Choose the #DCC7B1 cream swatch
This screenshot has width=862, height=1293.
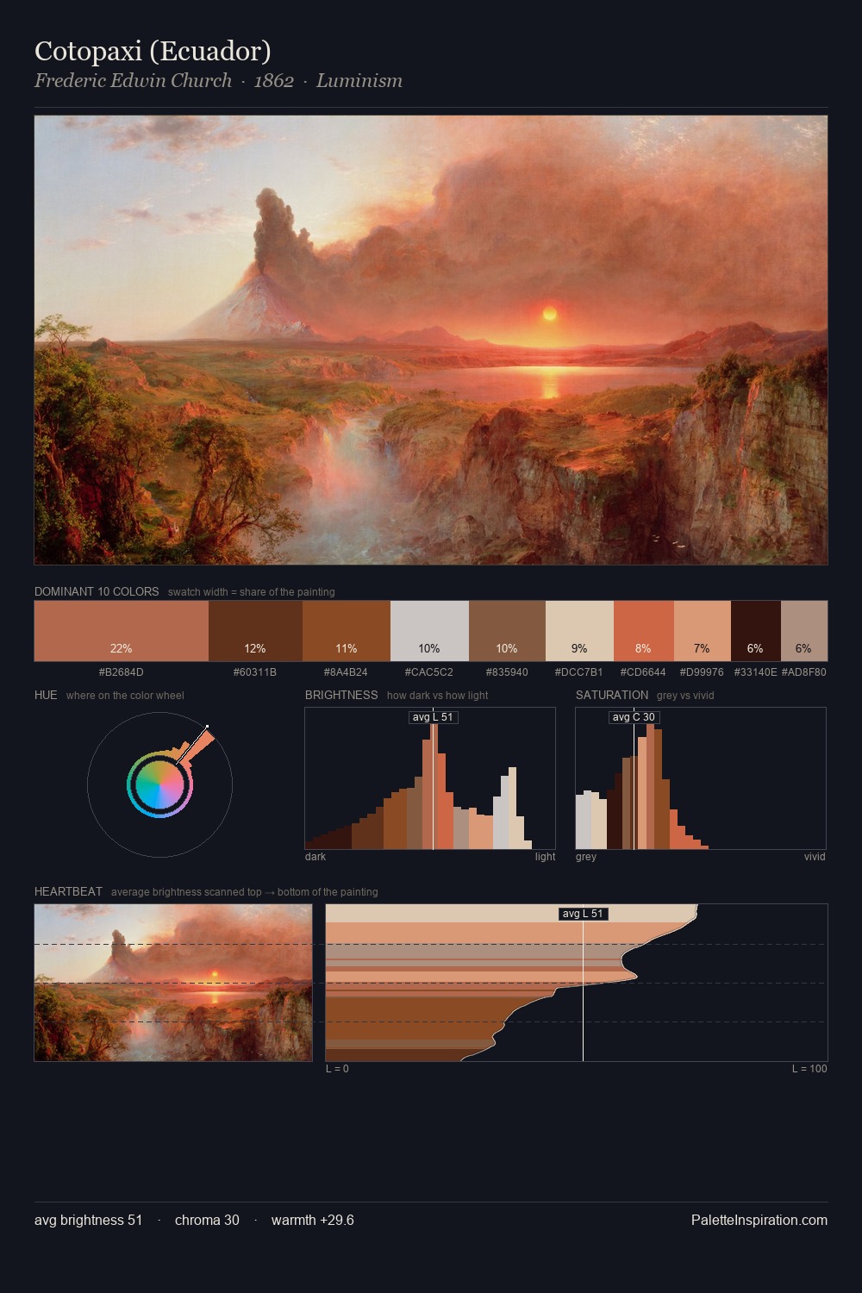coord(579,631)
